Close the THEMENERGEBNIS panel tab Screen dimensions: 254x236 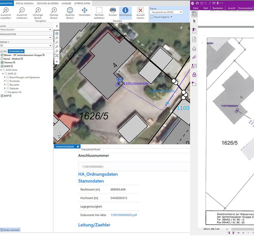coord(78,147)
